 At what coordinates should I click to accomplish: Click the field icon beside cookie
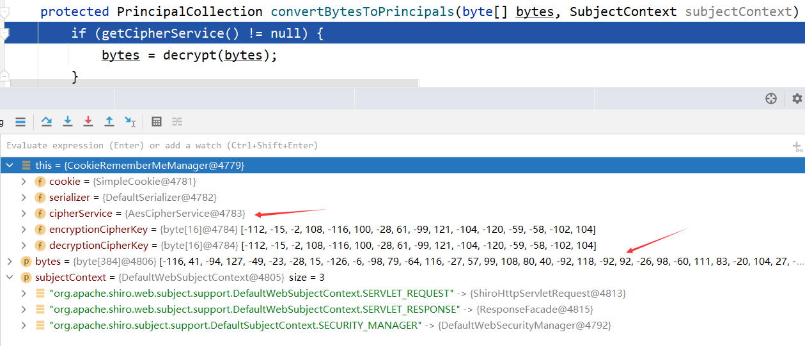click(40, 181)
